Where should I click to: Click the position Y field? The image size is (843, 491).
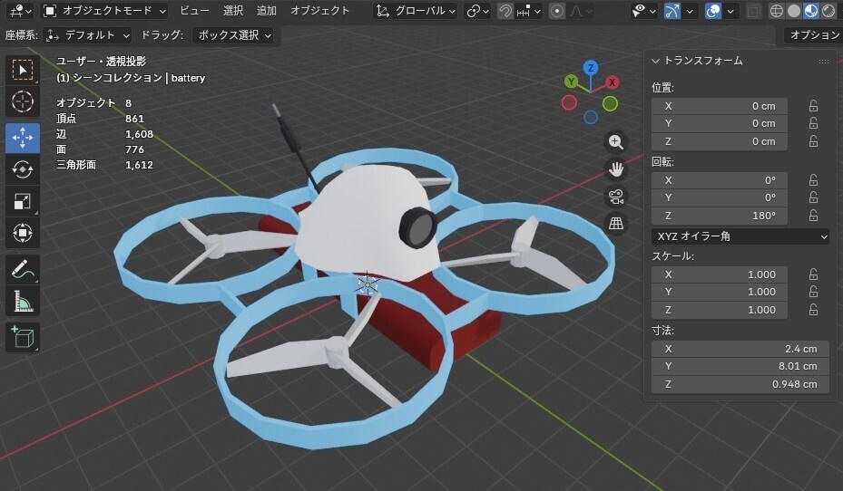point(720,123)
